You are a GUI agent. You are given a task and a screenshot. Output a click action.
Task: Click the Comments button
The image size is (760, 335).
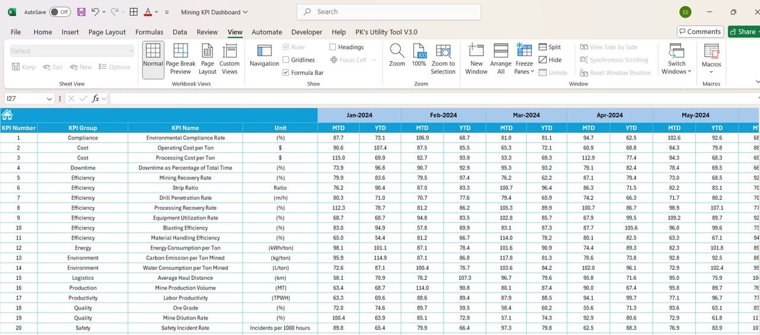[700, 32]
